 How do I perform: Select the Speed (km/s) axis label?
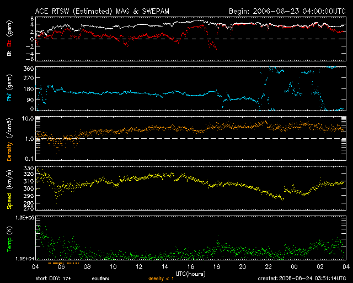pyautogui.click(x=9, y=190)
